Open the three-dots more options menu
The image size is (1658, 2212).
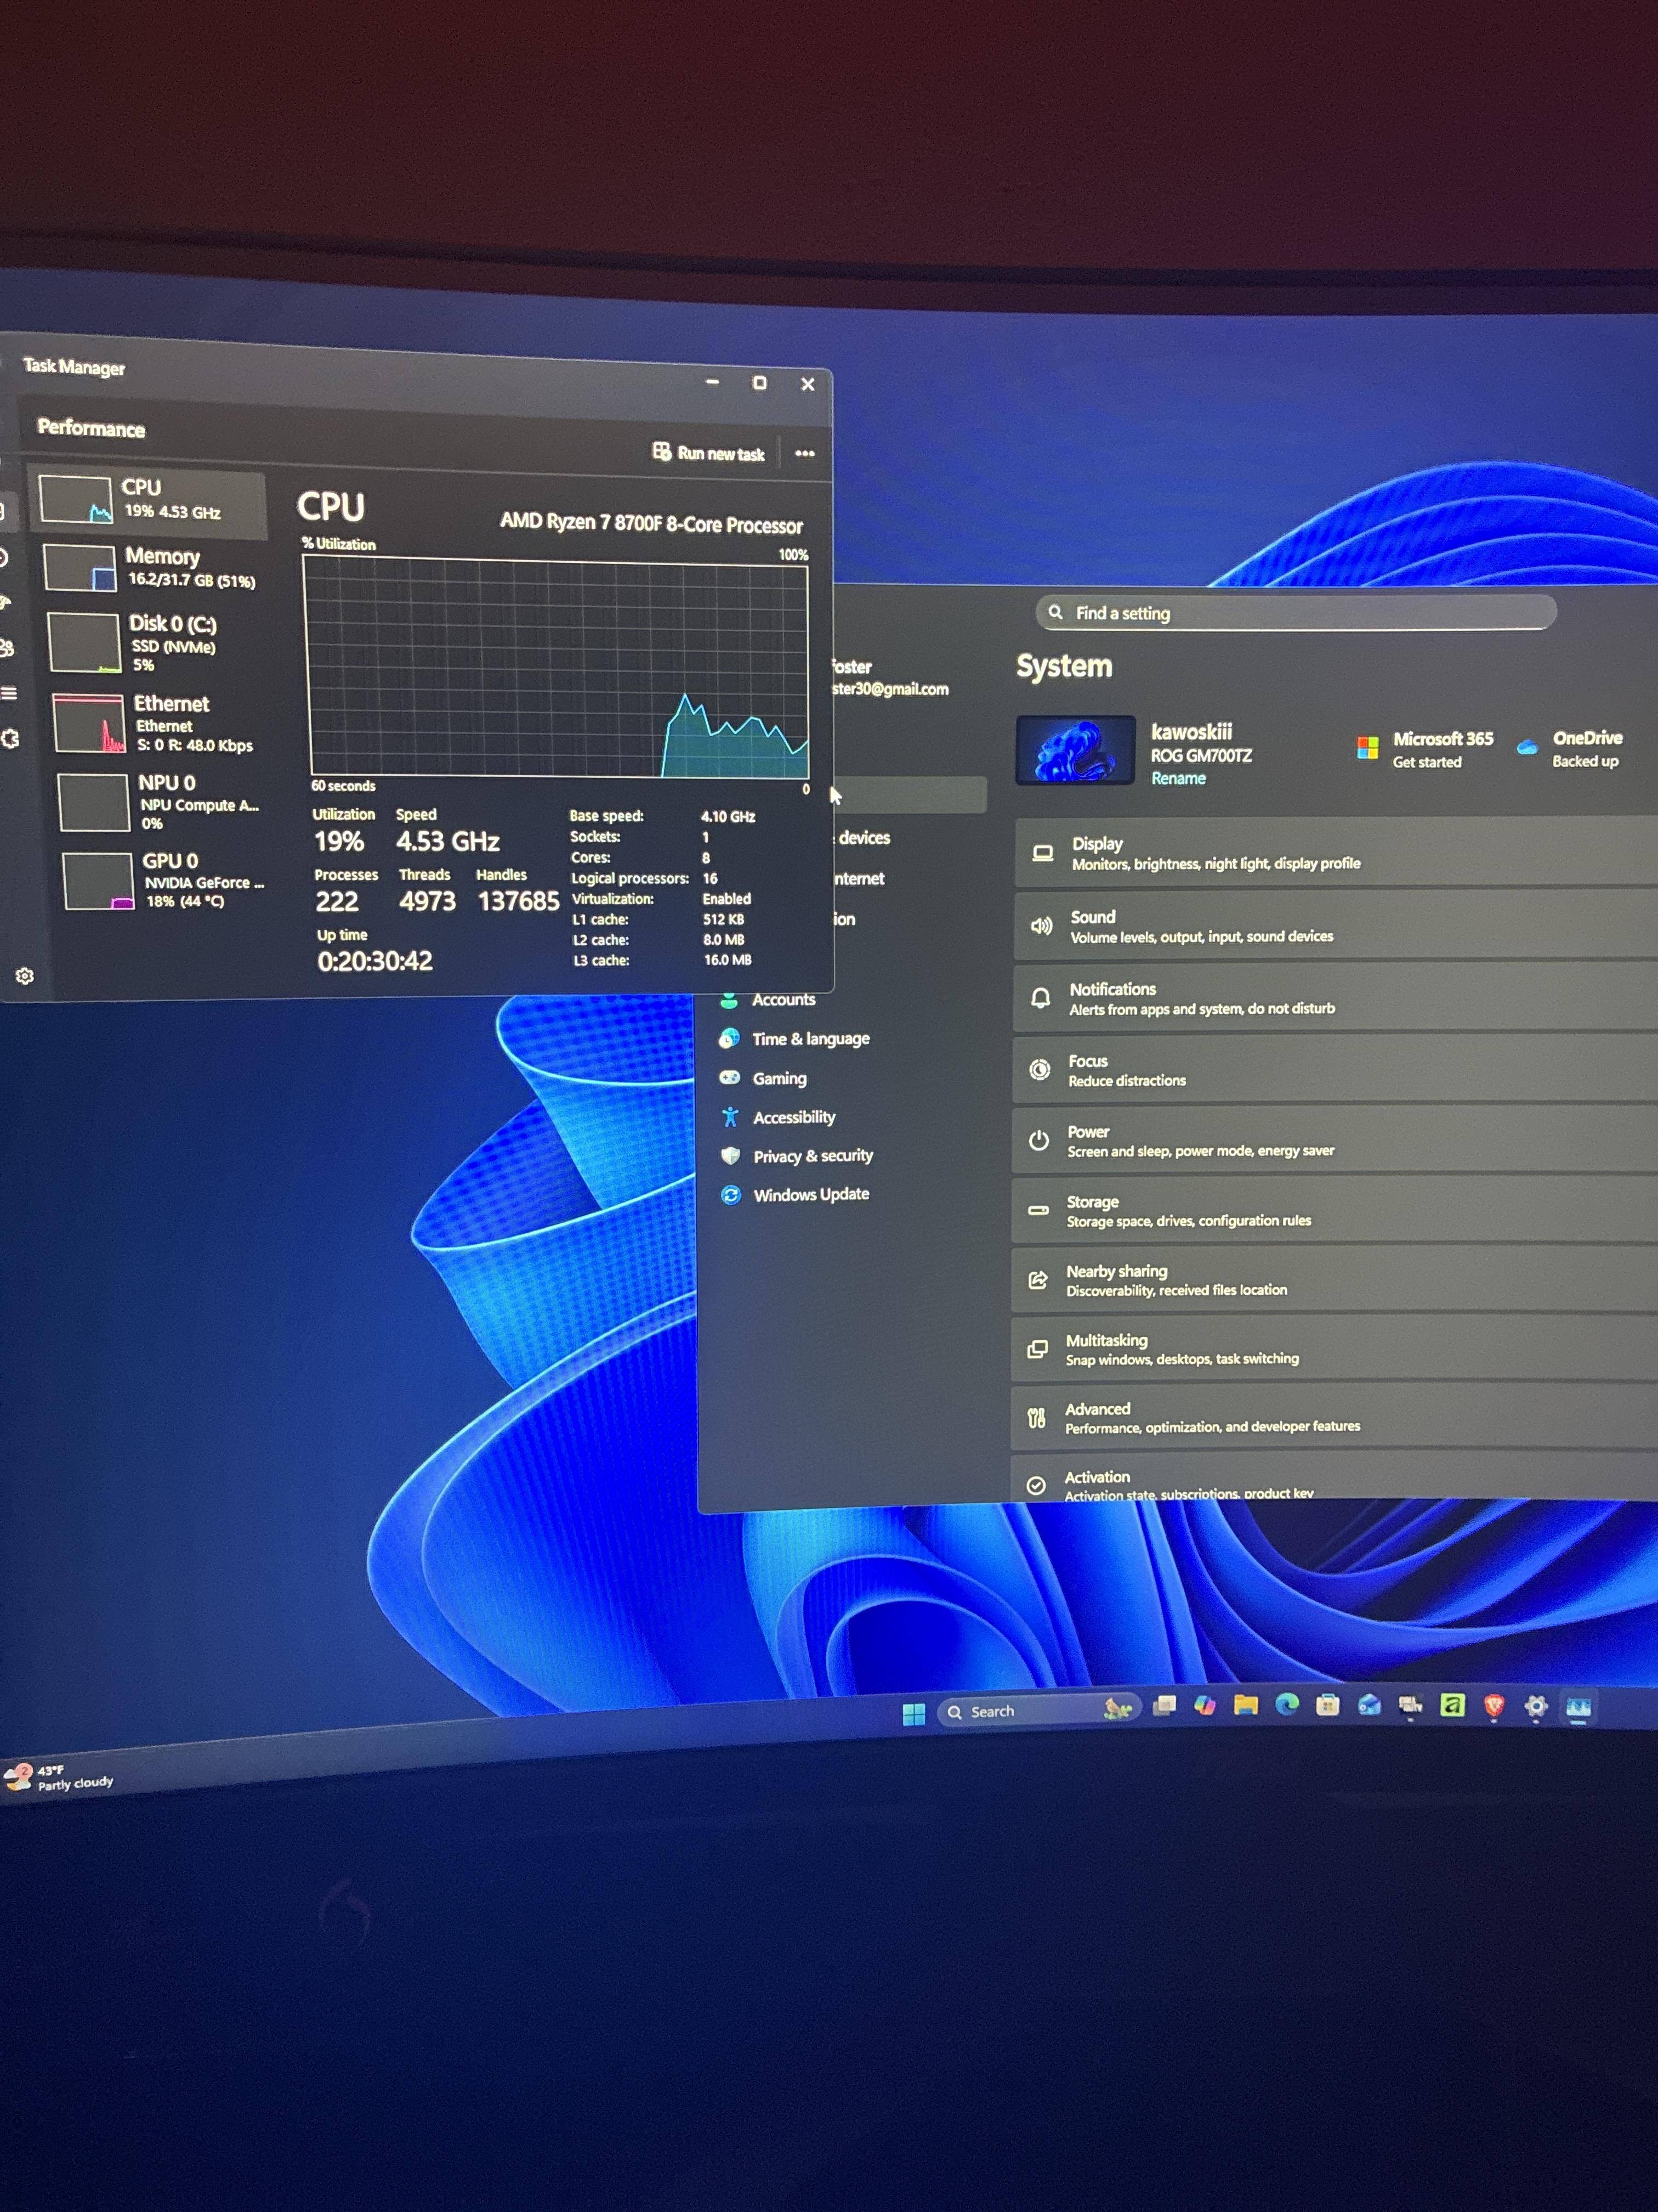[x=804, y=454]
